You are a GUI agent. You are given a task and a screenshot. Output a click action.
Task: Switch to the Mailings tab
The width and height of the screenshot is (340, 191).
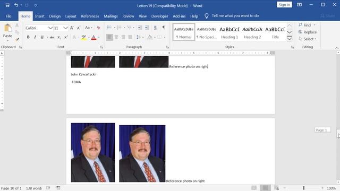(110, 16)
